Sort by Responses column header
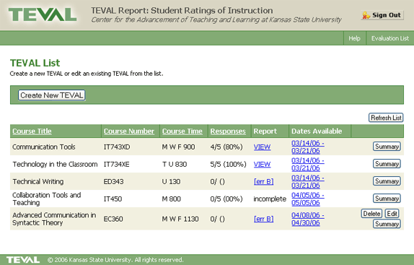 click(x=228, y=131)
